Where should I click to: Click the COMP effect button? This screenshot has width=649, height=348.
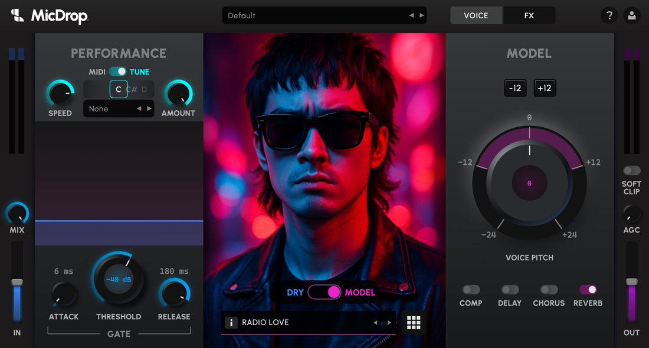pyautogui.click(x=470, y=289)
